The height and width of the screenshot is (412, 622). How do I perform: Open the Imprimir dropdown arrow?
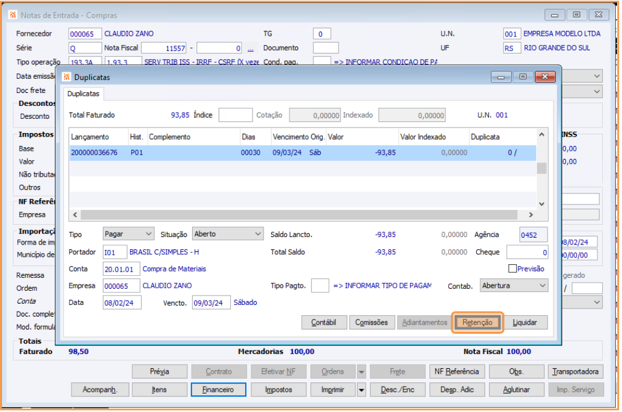pos(361,389)
